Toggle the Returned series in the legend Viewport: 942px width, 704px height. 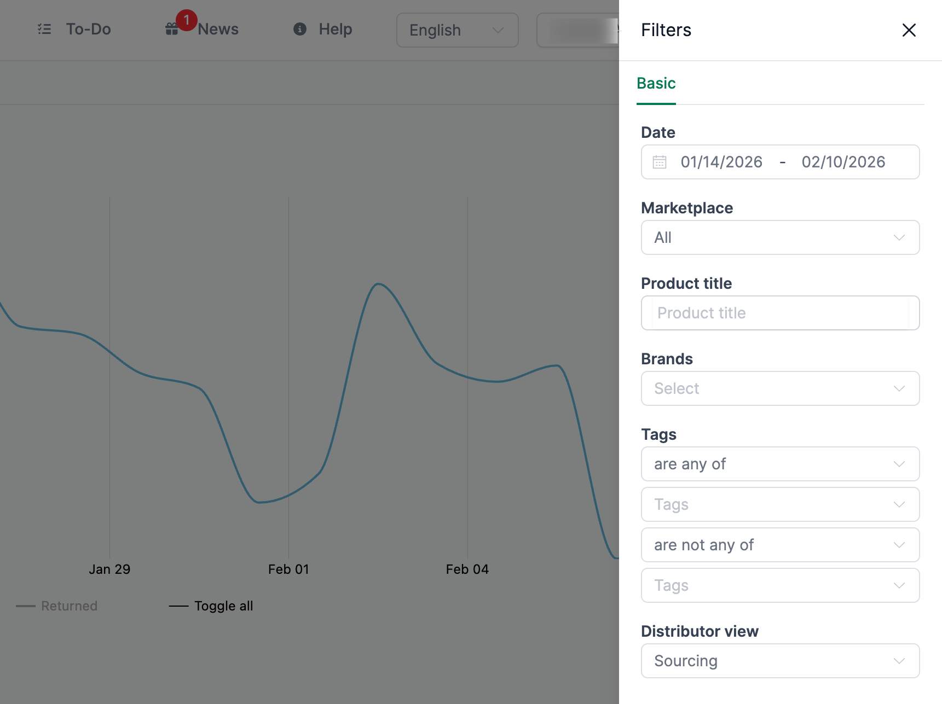point(57,606)
